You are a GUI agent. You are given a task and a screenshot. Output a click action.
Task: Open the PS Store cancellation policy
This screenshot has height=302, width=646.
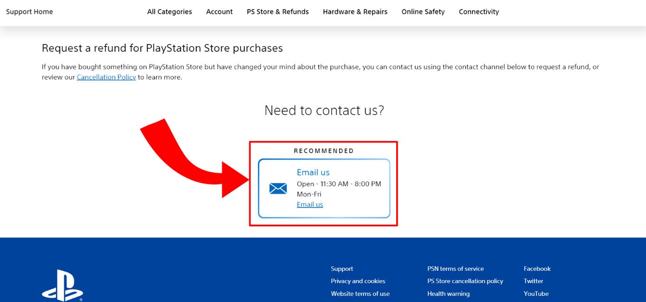[465, 281]
